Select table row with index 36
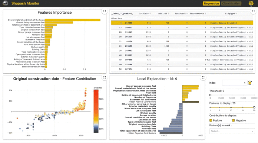Image resolution: width=258 pixels, height=143 pixels. [182, 46]
